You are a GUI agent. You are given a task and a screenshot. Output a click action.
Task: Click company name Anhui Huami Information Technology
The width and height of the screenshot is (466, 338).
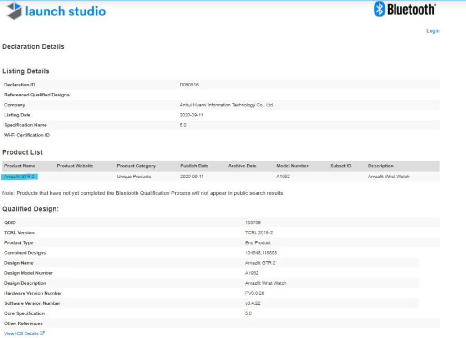tap(227, 105)
